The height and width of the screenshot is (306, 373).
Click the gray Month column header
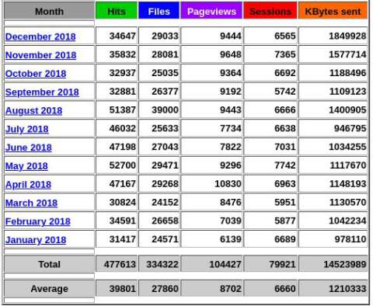[x=49, y=11]
